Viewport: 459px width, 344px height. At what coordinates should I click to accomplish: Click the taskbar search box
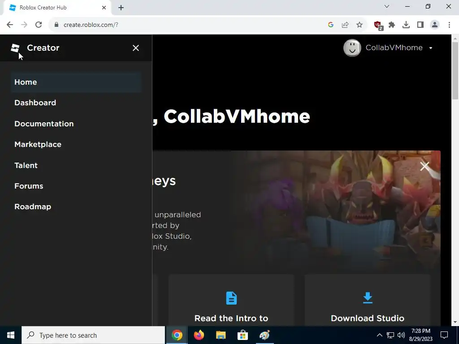point(93,335)
